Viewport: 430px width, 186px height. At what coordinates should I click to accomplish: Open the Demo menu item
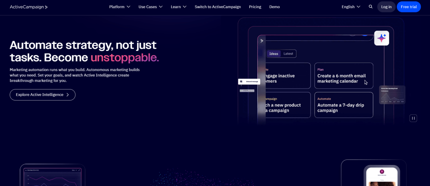click(x=275, y=7)
